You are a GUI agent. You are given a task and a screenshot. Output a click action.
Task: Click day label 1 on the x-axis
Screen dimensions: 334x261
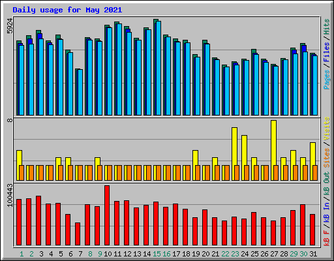point(22,254)
